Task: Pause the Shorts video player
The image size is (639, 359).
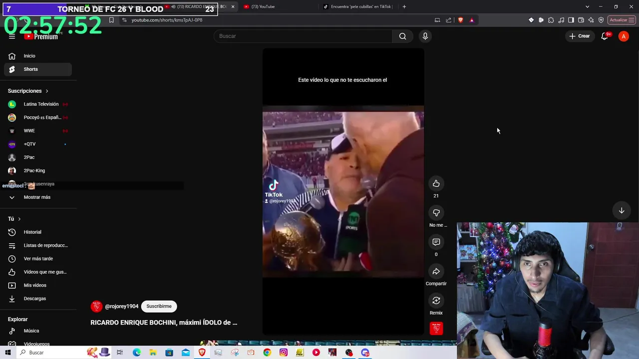Action: point(343,192)
